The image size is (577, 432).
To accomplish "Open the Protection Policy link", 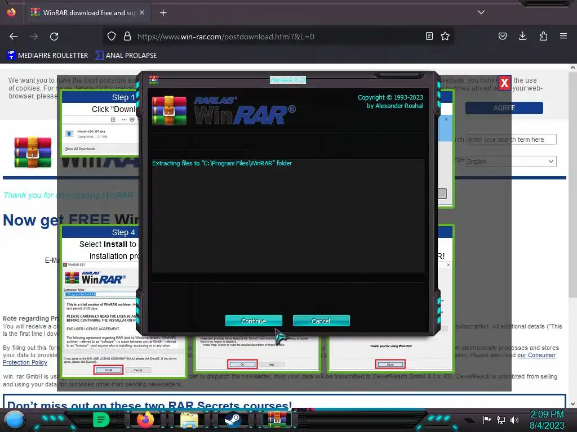I will click(x=25, y=363).
